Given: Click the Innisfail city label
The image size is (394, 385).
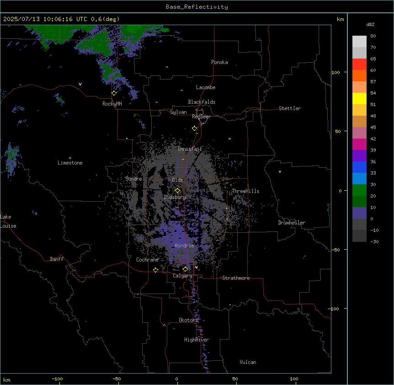Looking at the screenshot, I should 190,149.
